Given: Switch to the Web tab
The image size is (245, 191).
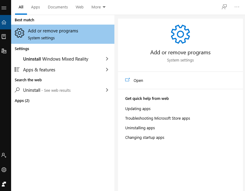Looking at the screenshot, I should (80, 7).
